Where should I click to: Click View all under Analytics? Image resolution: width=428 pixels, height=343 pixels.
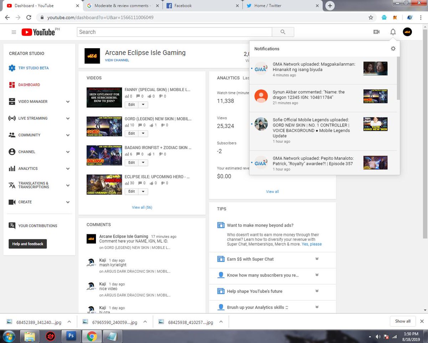pos(272,192)
